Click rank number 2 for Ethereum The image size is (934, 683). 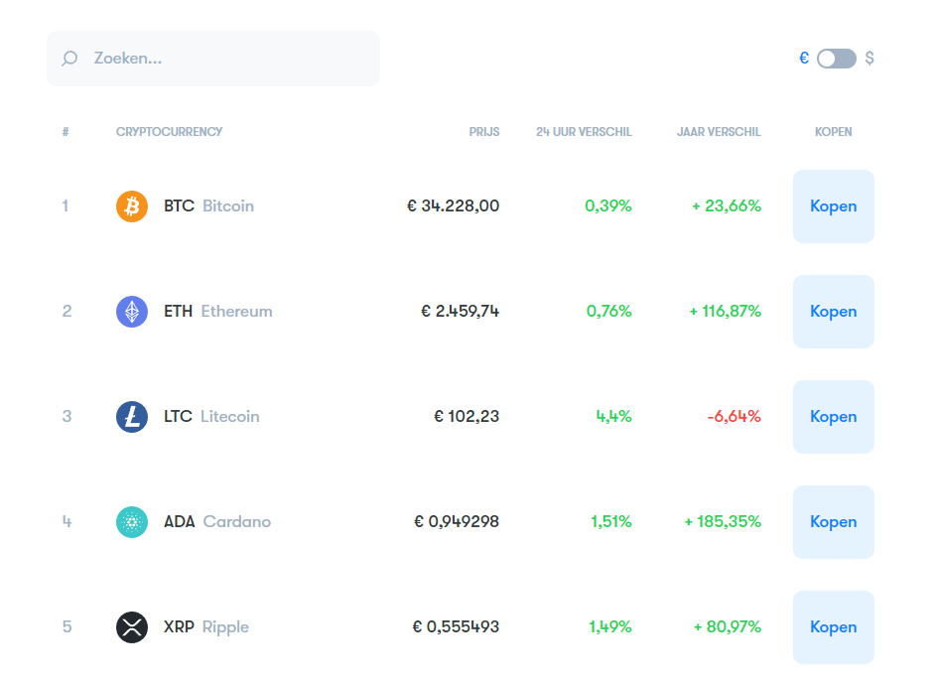[67, 312]
